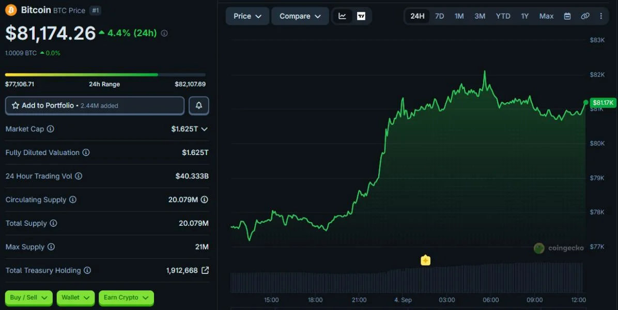The image size is (618, 310).
Task: Select the 24H timeframe toggle
Action: point(418,16)
